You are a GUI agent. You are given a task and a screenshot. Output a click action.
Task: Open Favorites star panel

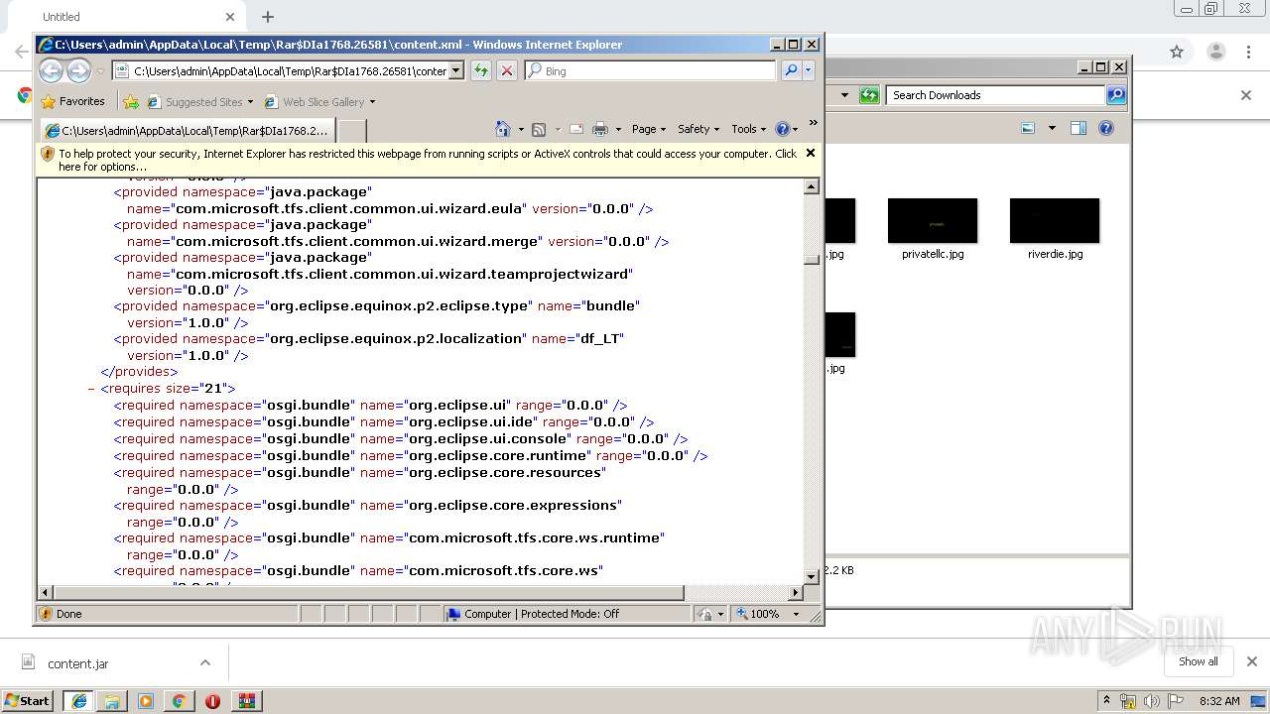pos(72,101)
